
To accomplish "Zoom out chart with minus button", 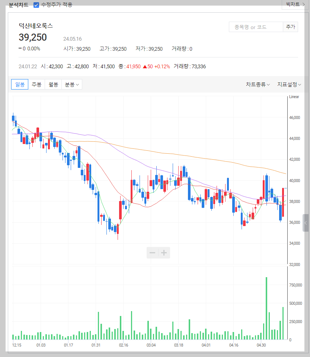I will tap(152, 253).
